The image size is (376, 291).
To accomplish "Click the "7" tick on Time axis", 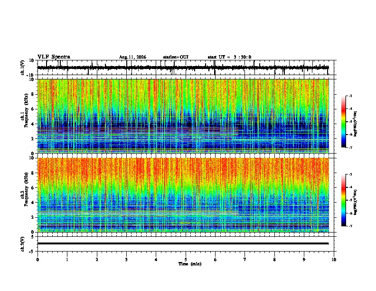I will [245, 260].
